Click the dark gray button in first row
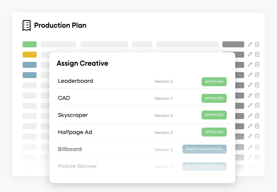The height and width of the screenshot is (192, 277). 233,44
